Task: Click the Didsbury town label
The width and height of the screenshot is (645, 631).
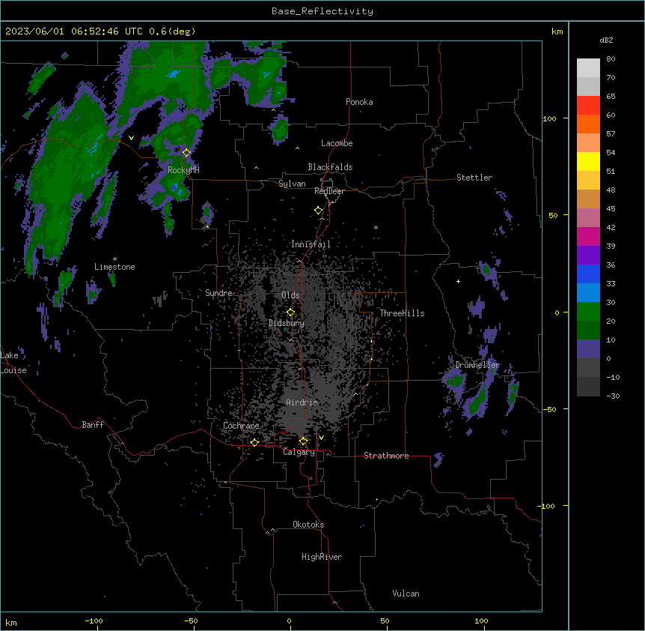Action: 287,323
